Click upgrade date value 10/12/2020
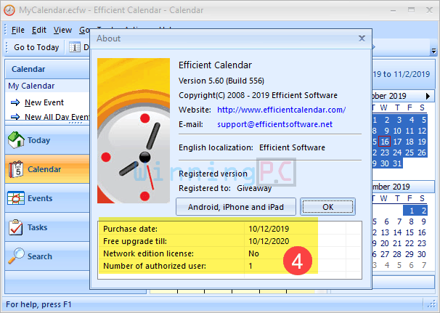The image size is (440, 313). tap(269, 241)
